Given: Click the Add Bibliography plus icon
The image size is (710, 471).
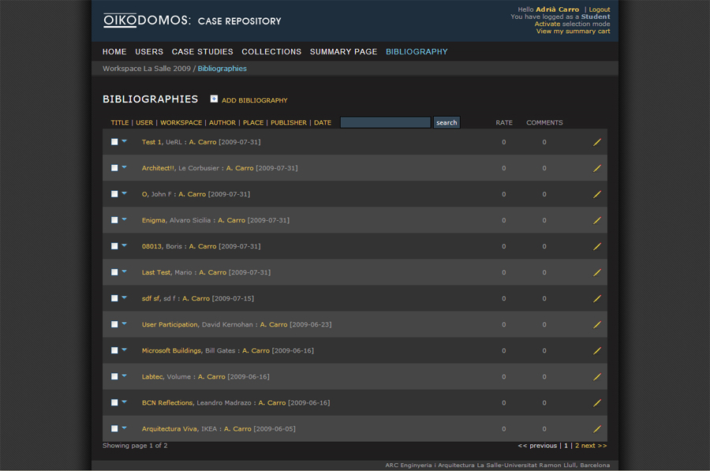Looking at the screenshot, I should 214,99.
